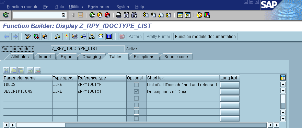302x128 pixels.
Task: Click the Paste clipboard icon above table
Action: (21, 71)
